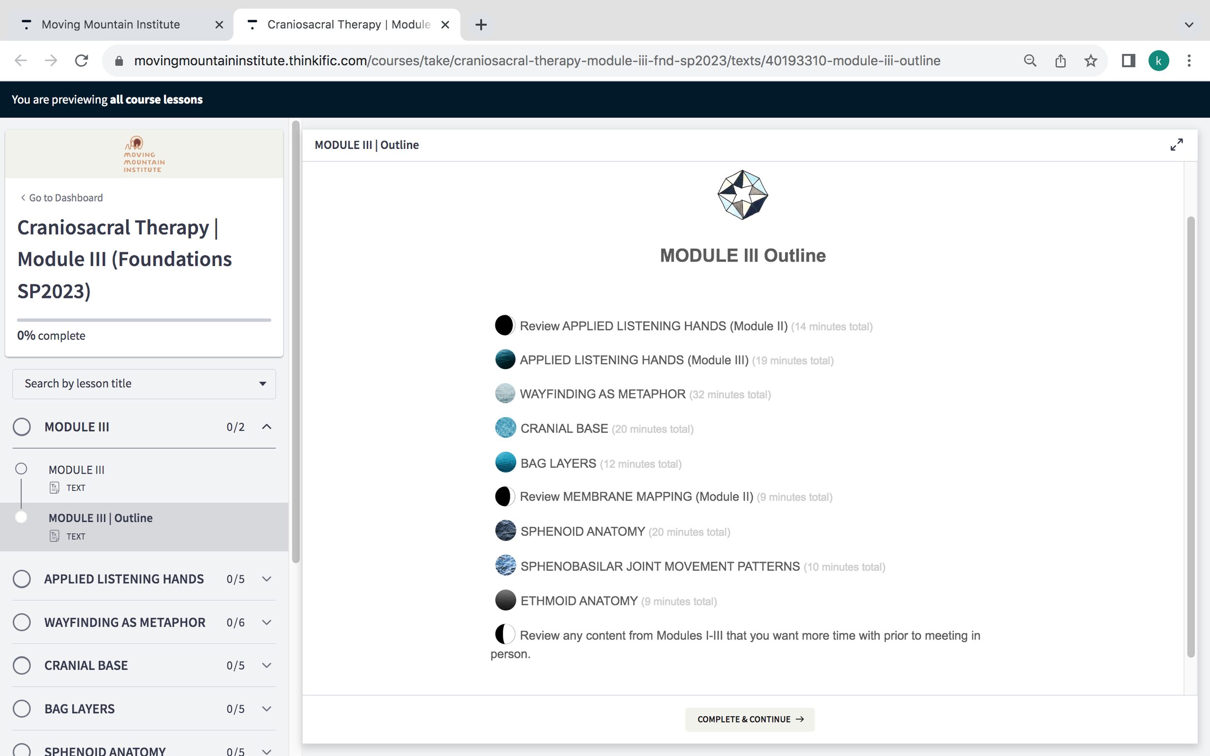Click the fullscreen expand icon in lesson header

pos(1176,145)
